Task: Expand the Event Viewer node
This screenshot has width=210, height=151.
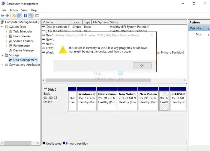Action: (6, 36)
